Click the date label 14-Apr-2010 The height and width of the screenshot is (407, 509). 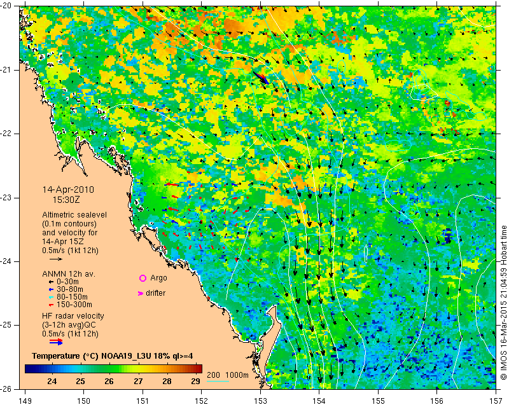tap(68, 190)
